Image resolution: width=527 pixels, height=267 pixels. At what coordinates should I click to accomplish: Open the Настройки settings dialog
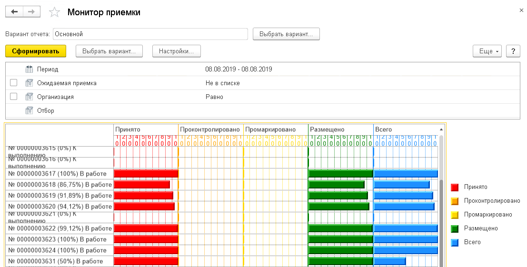tap(176, 51)
